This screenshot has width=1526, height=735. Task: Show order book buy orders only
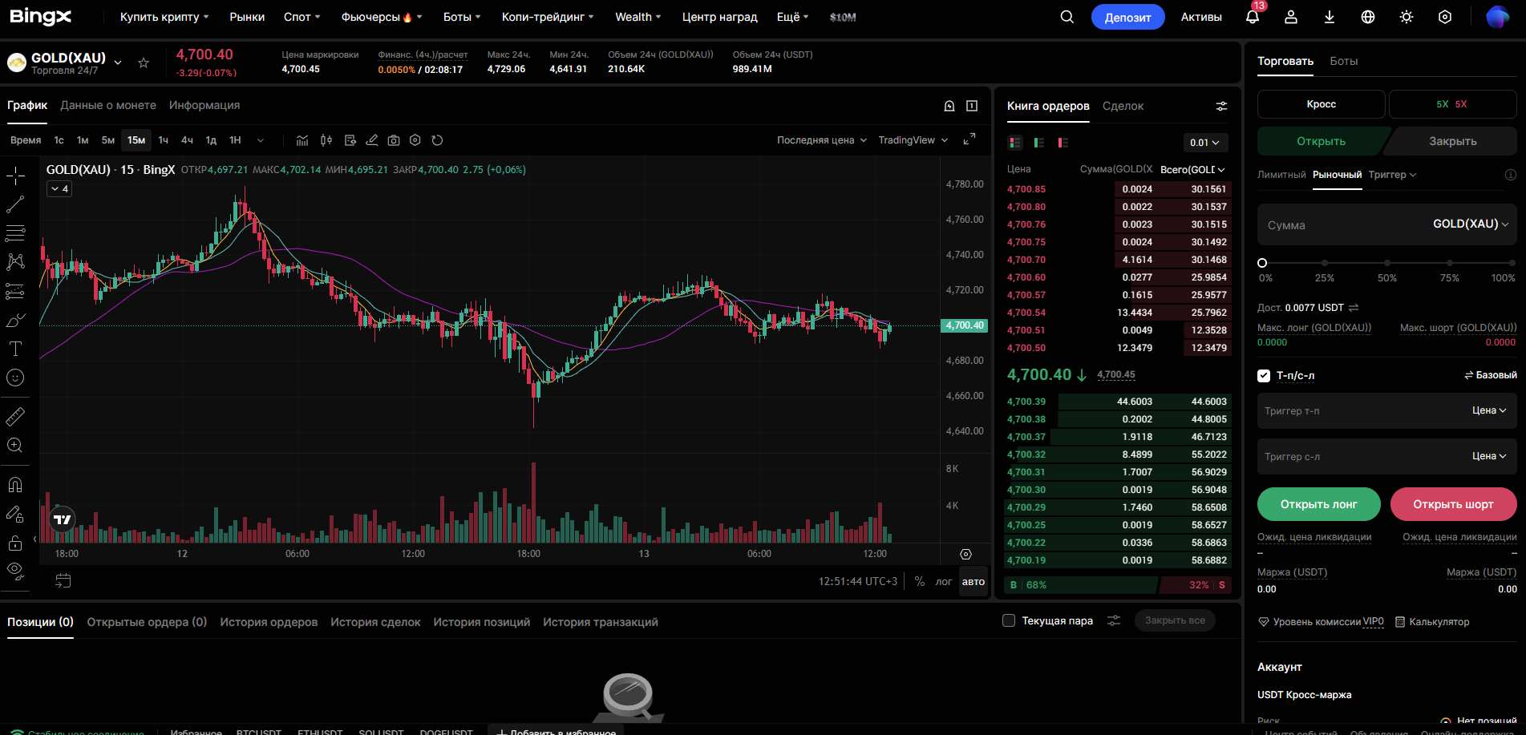(x=1039, y=143)
